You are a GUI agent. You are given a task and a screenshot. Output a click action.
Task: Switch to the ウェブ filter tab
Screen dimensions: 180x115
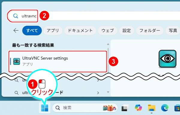[108, 31]
